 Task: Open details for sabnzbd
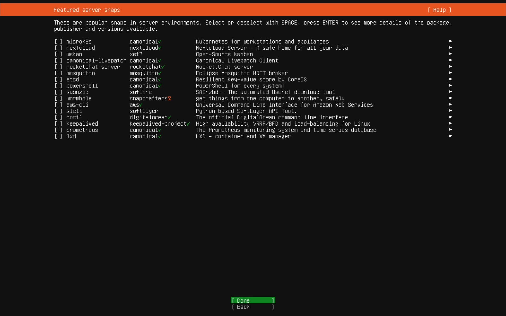pyautogui.click(x=451, y=92)
